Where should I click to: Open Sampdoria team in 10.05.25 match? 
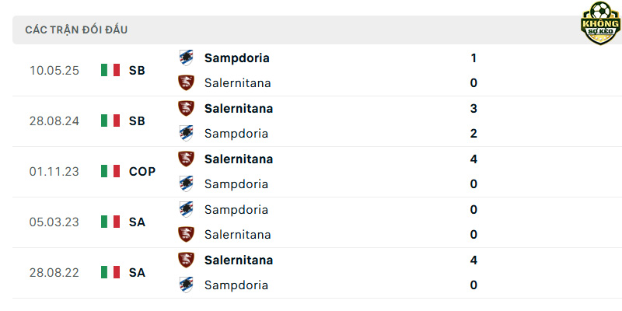237,58
